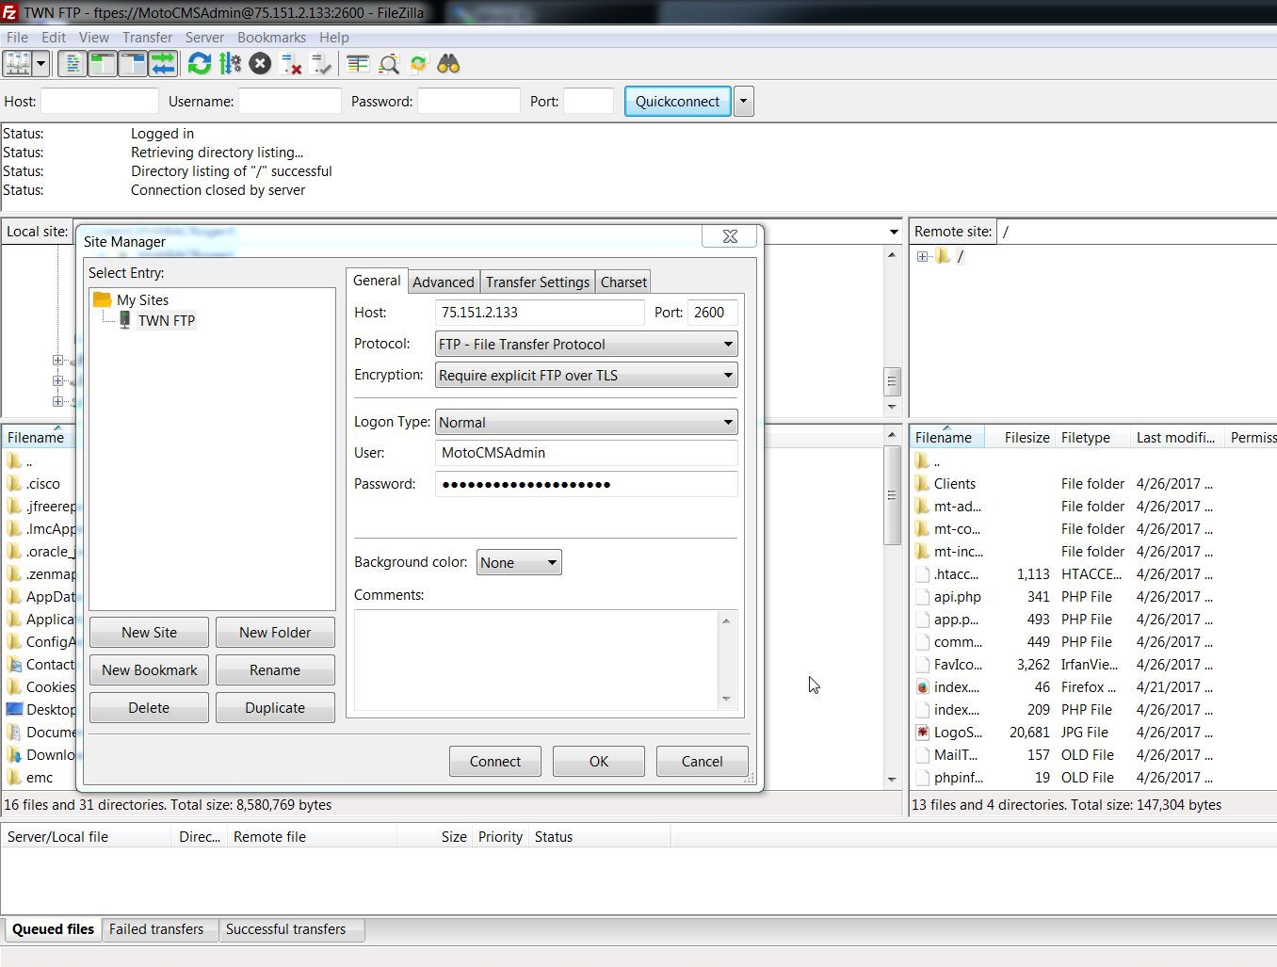Click Desktop icon in local file list
The width and height of the screenshot is (1277, 967).
pyautogui.click(x=14, y=710)
